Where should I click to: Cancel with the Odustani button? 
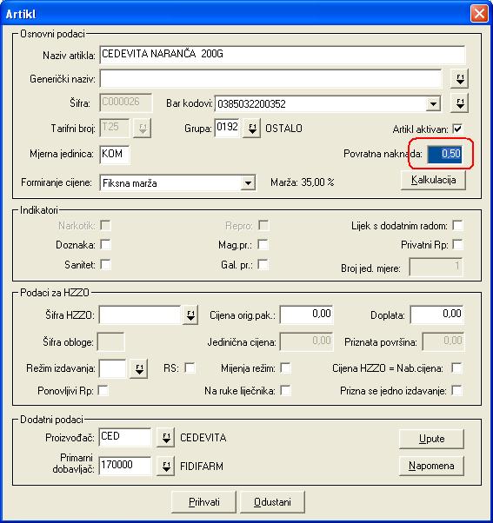click(272, 502)
